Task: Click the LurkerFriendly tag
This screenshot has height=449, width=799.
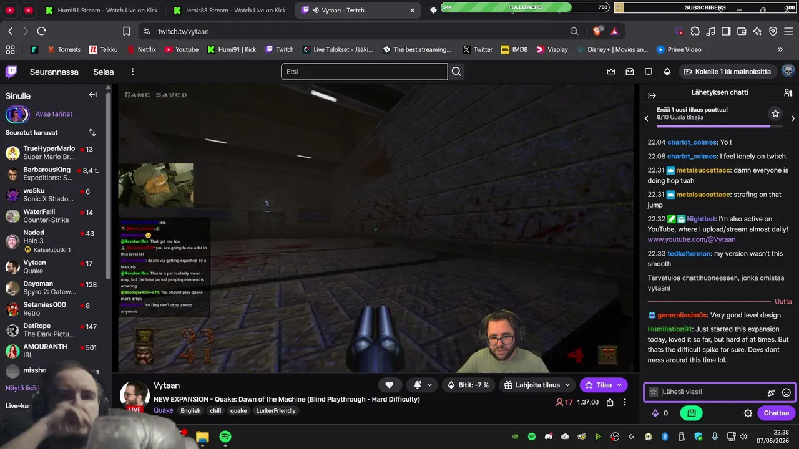Action: [276, 410]
